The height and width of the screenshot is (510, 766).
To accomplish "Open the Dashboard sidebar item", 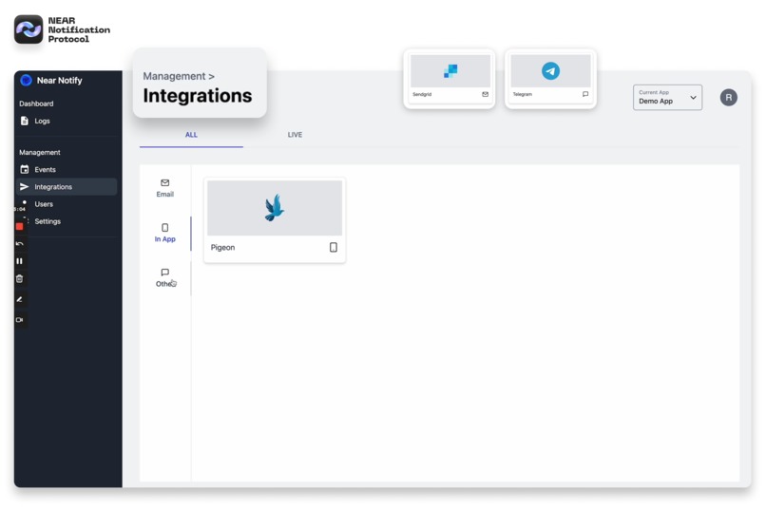I will (x=36, y=104).
